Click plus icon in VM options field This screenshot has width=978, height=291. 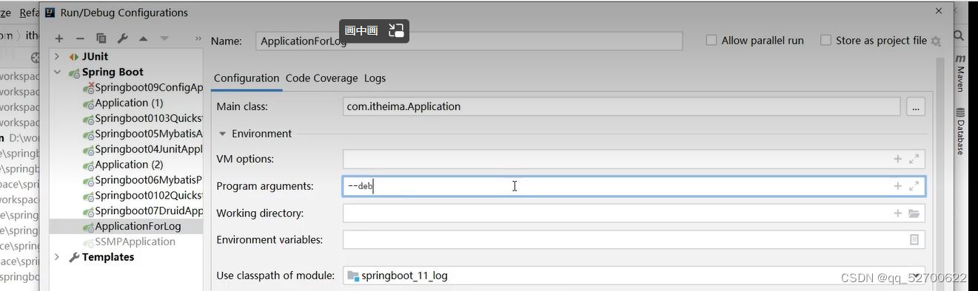coord(897,159)
